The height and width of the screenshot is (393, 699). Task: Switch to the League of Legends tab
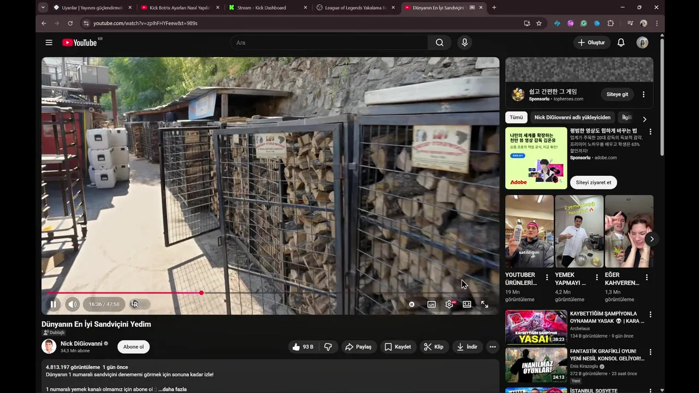click(355, 8)
